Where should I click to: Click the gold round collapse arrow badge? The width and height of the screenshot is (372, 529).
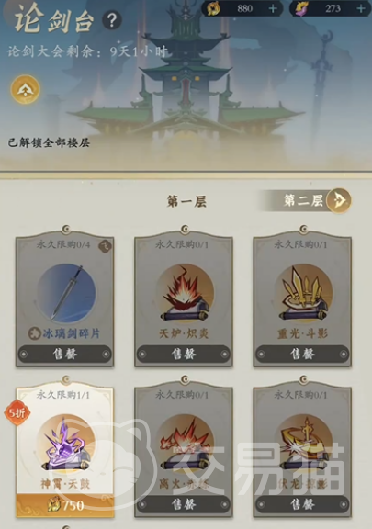pyautogui.click(x=26, y=89)
